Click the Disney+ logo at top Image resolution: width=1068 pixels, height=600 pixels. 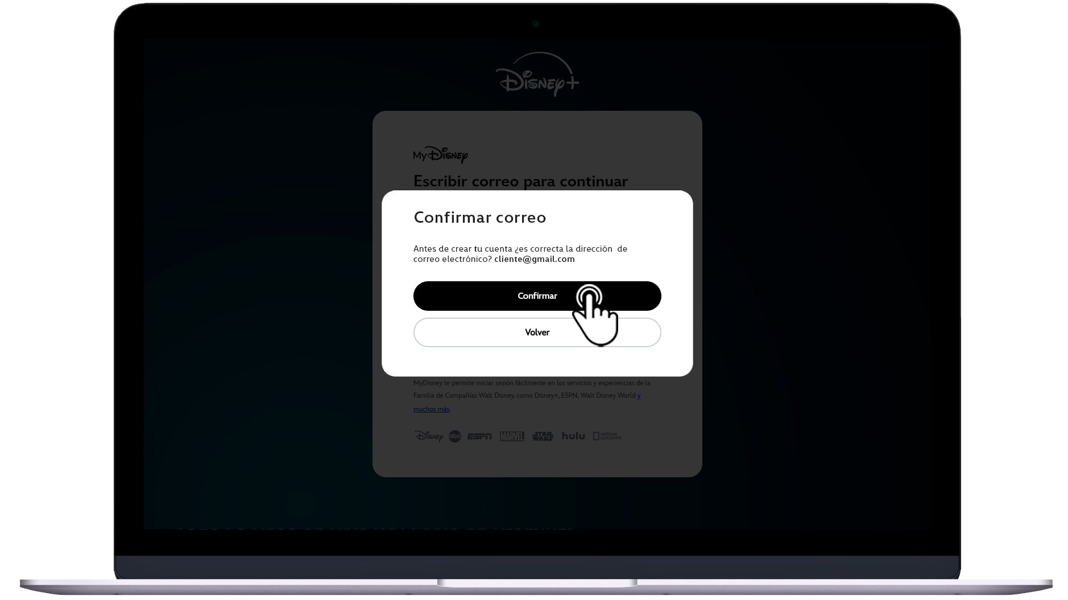[537, 74]
